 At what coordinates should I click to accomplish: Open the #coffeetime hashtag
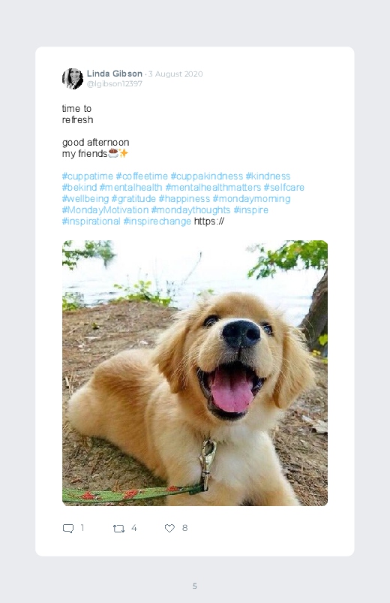pos(142,176)
